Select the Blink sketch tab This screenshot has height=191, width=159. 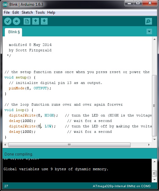click(13, 32)
